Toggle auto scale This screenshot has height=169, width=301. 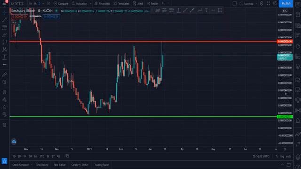pyautogui.click(x=288, y=156)
